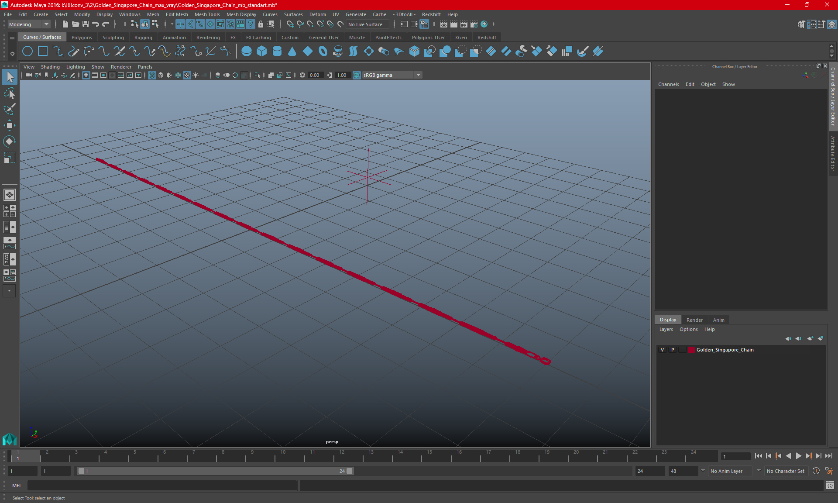Screen dimensions: 838x503
Task: Open the Curves/Surfaces menu tab
Action: click(x=42, y=37)
